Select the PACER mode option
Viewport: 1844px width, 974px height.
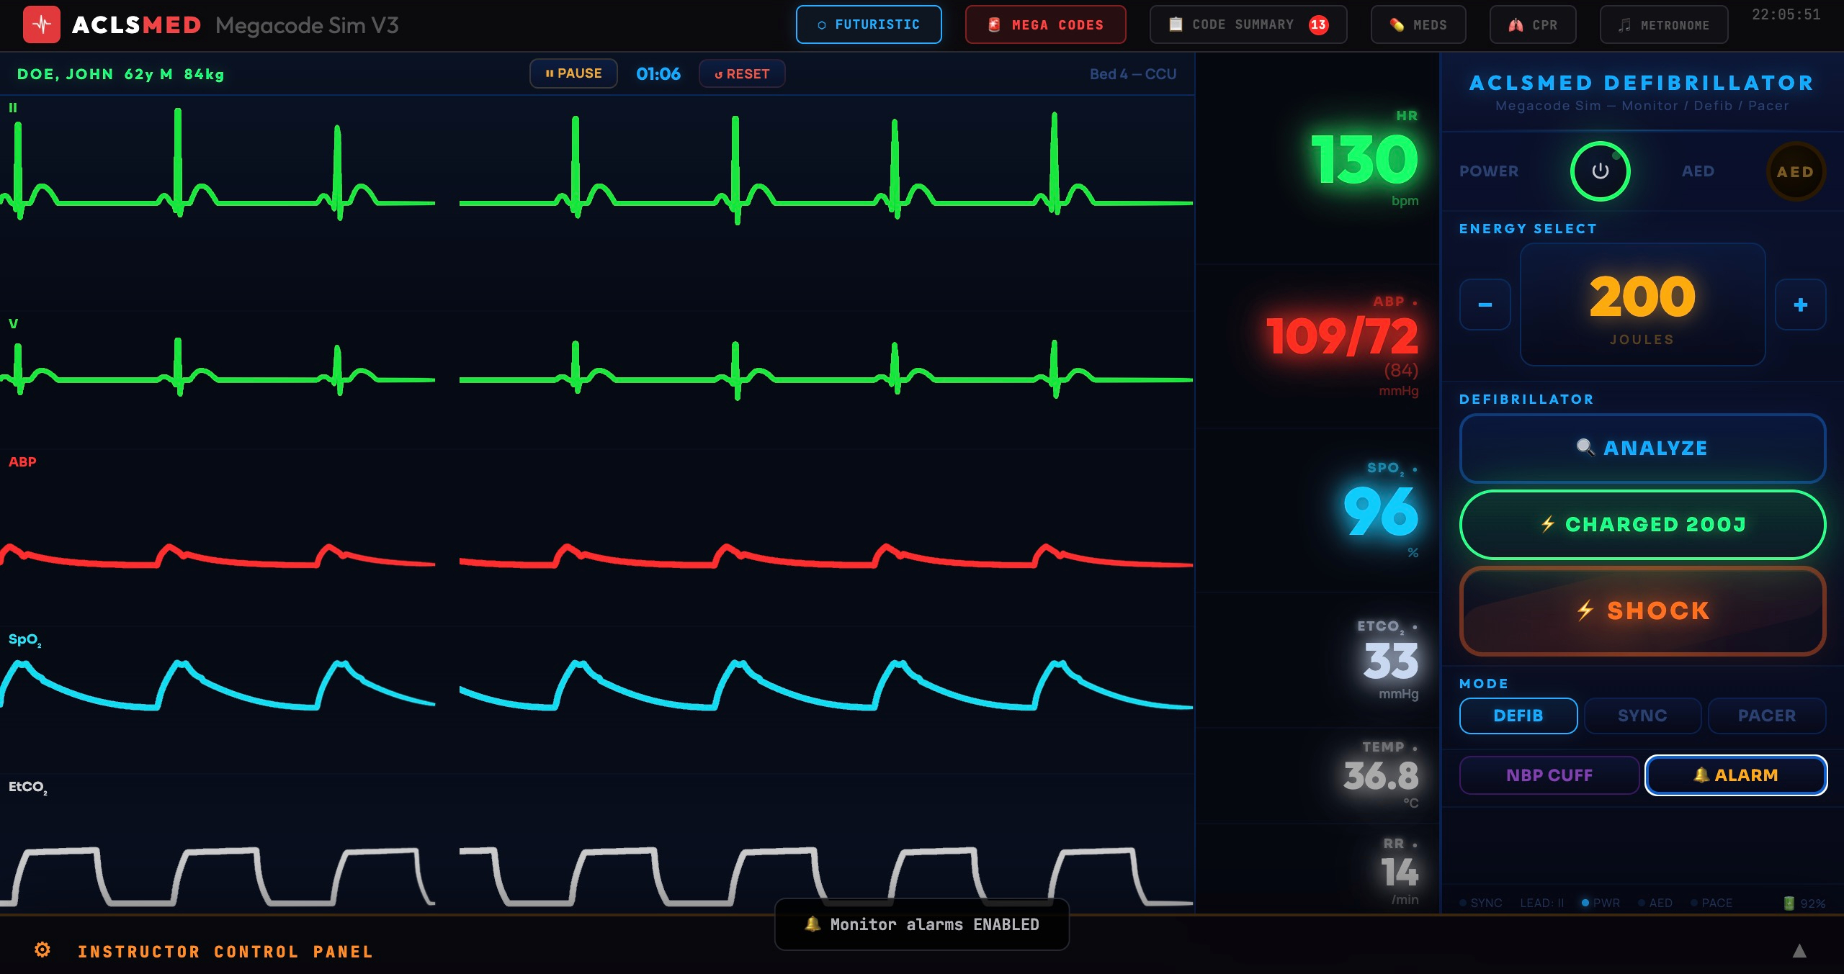pos(1766,716)
